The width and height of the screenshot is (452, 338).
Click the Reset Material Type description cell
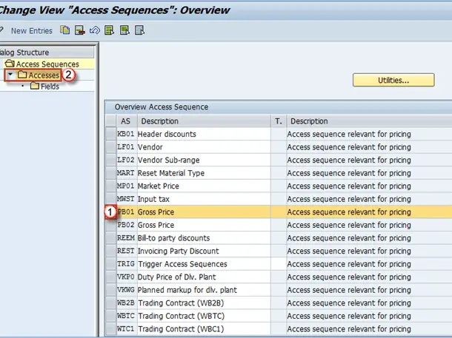click(204, 173)
